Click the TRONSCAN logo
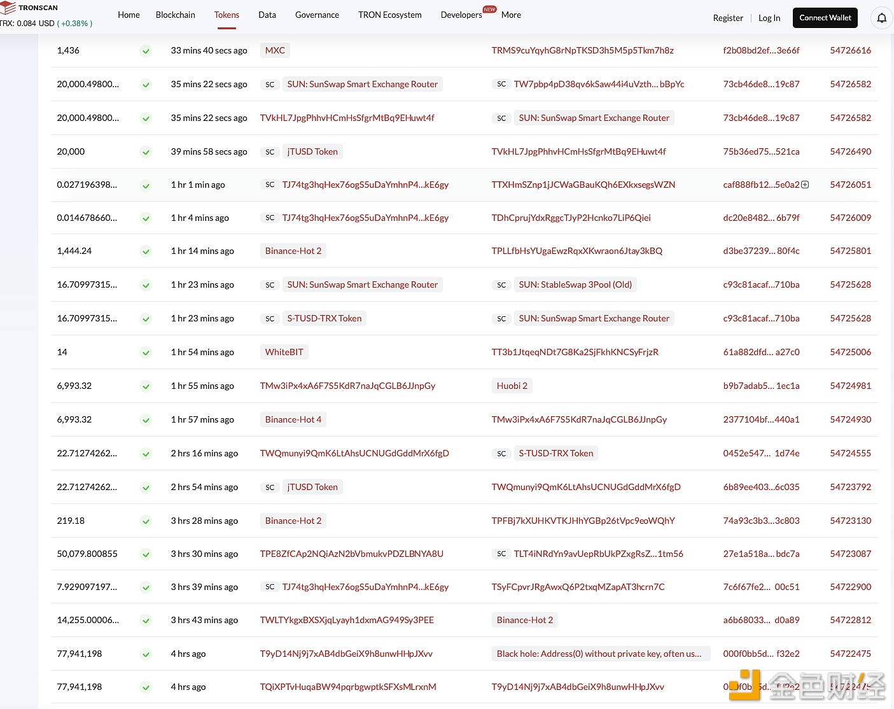Viewport: 894px width, 709px height. (x=29, y=8)
